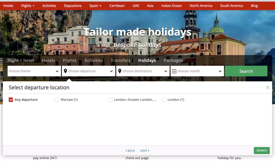Open the Blog section from the menu
This screenshot has width=275, height=168.
[x=254, y=6]
